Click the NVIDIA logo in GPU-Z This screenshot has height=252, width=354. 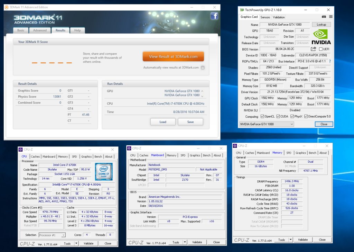[321, 37]
